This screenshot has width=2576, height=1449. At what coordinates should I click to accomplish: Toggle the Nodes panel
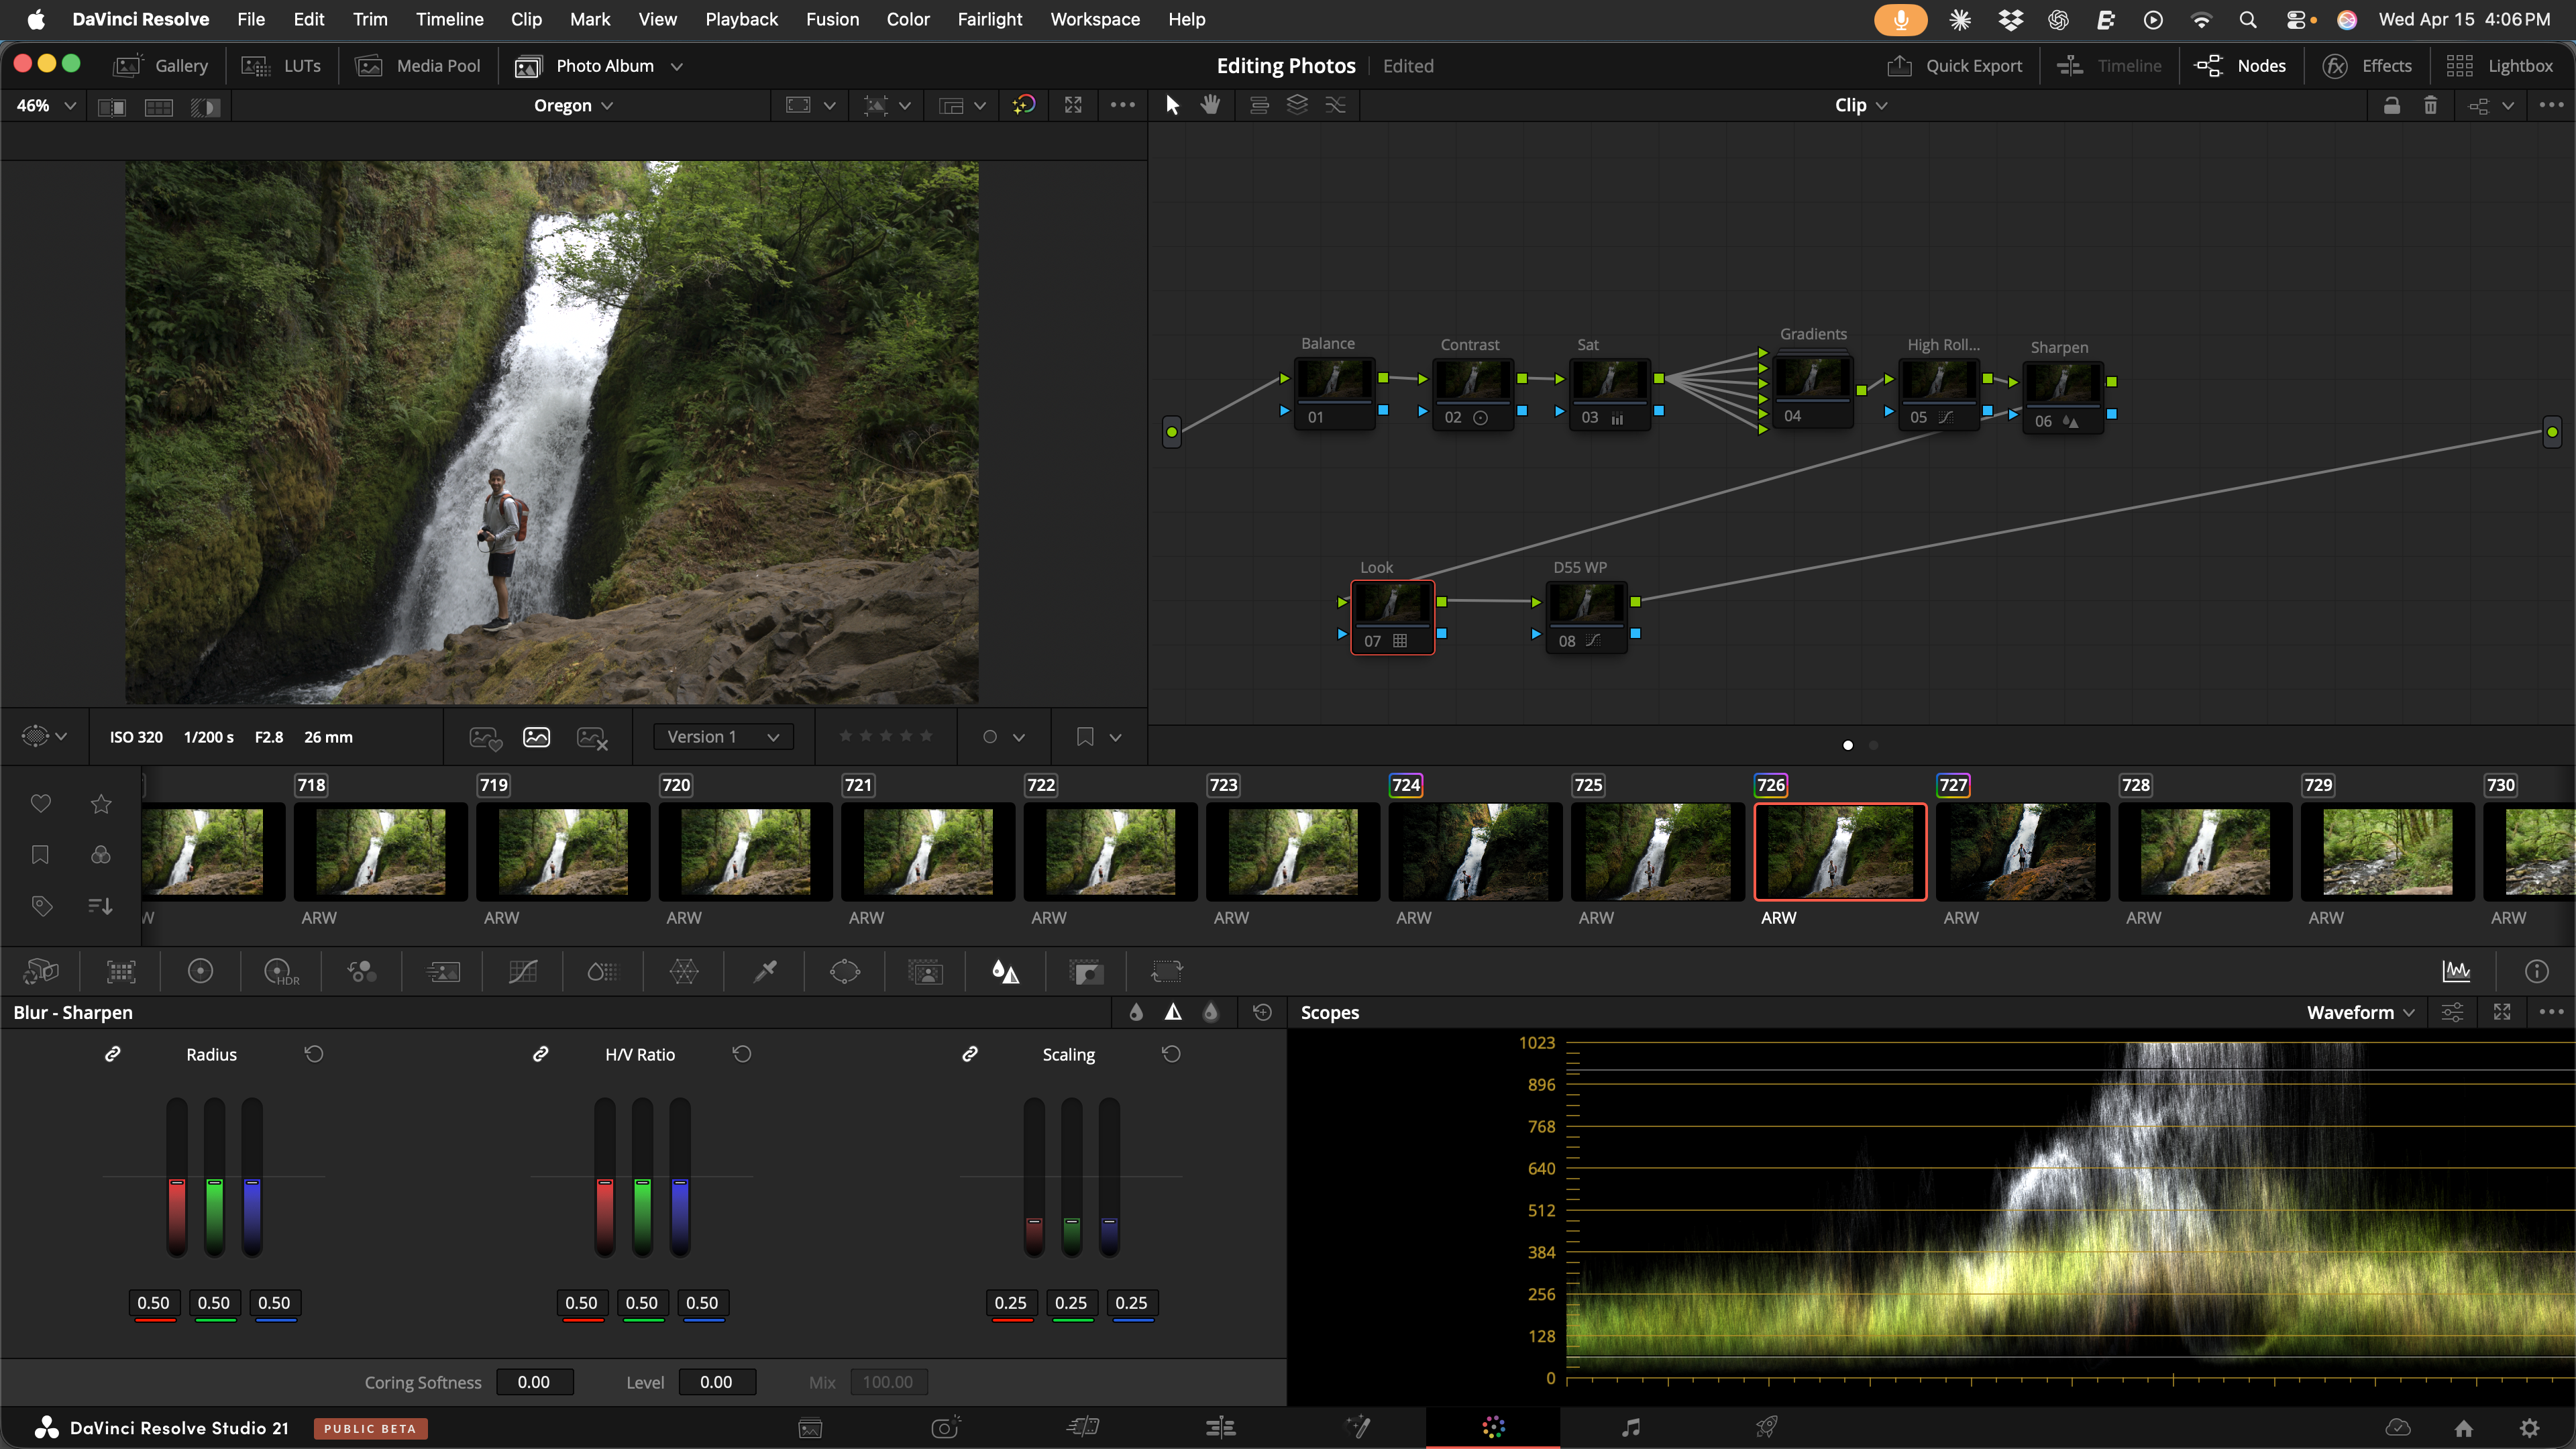[x=2241, y=66]
